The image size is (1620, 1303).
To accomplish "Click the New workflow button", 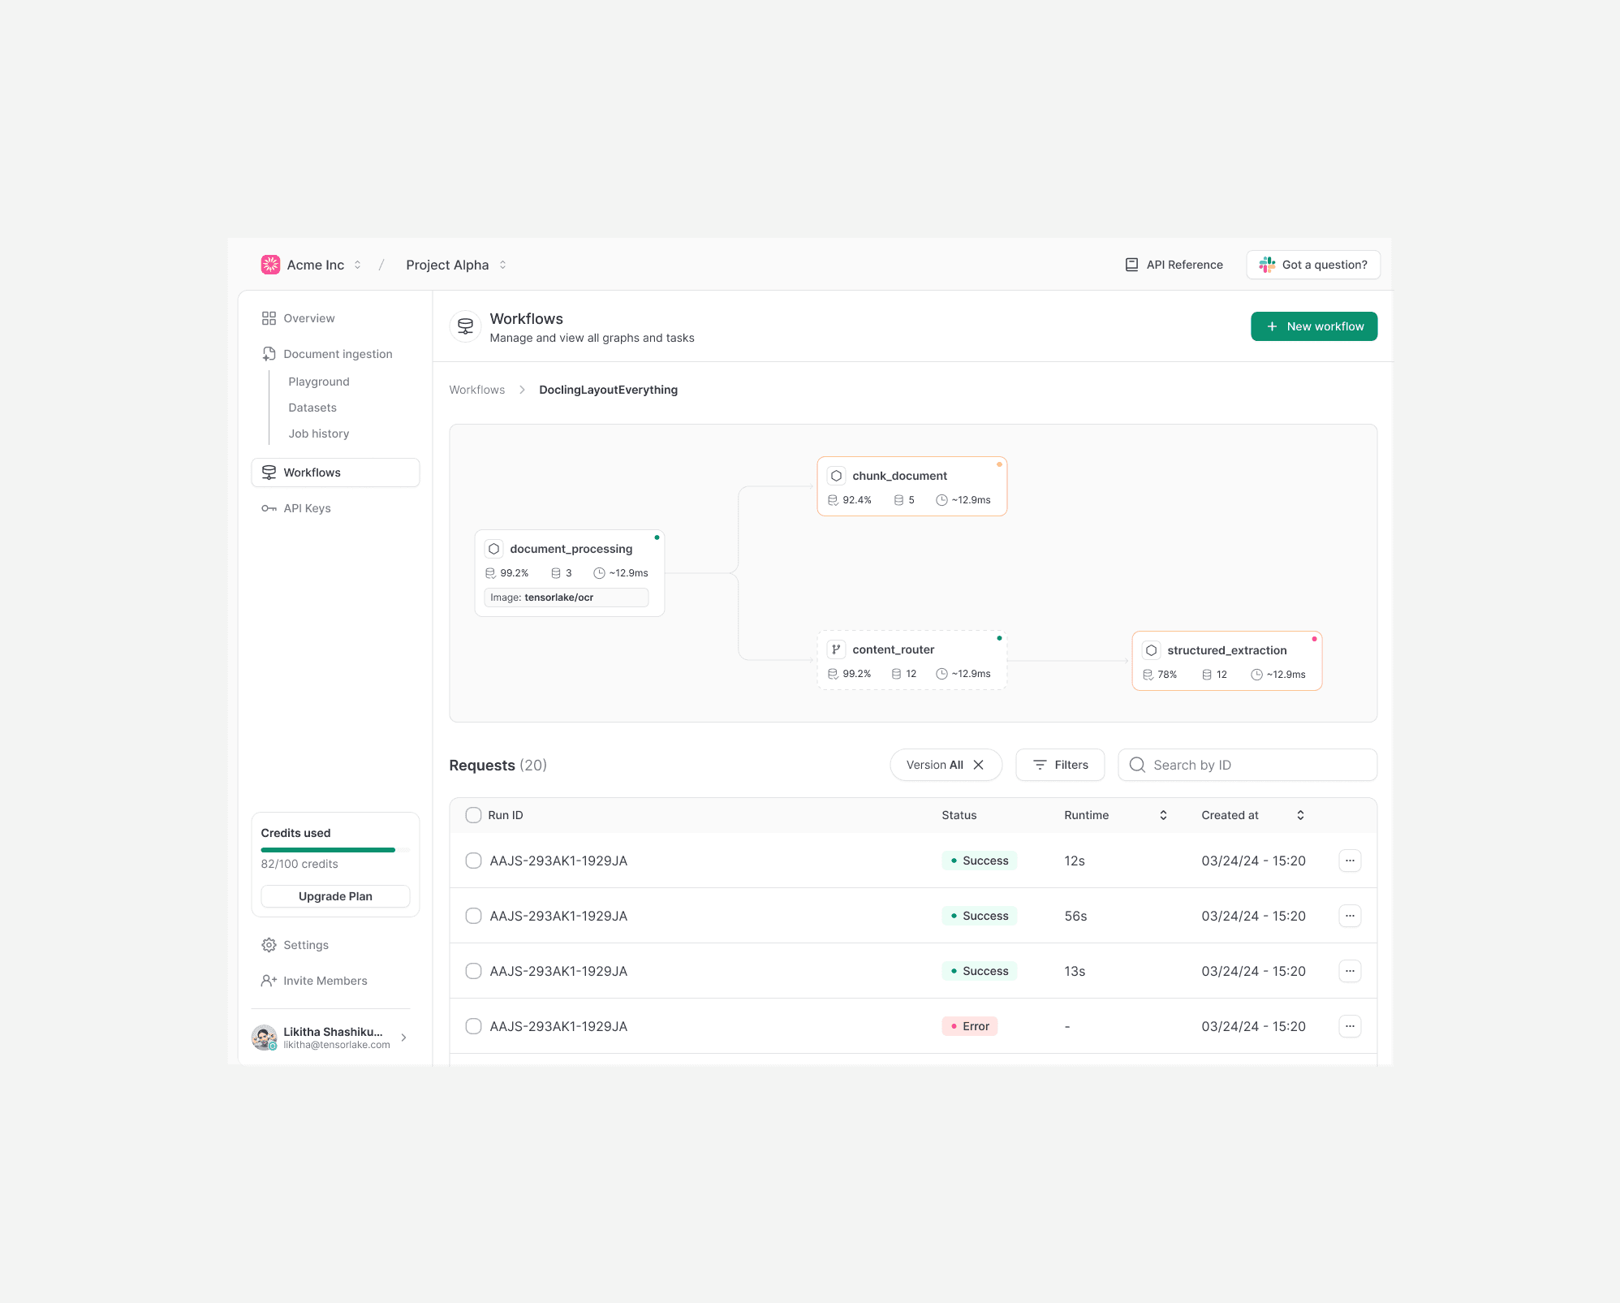I will (x=1313, y=326).
